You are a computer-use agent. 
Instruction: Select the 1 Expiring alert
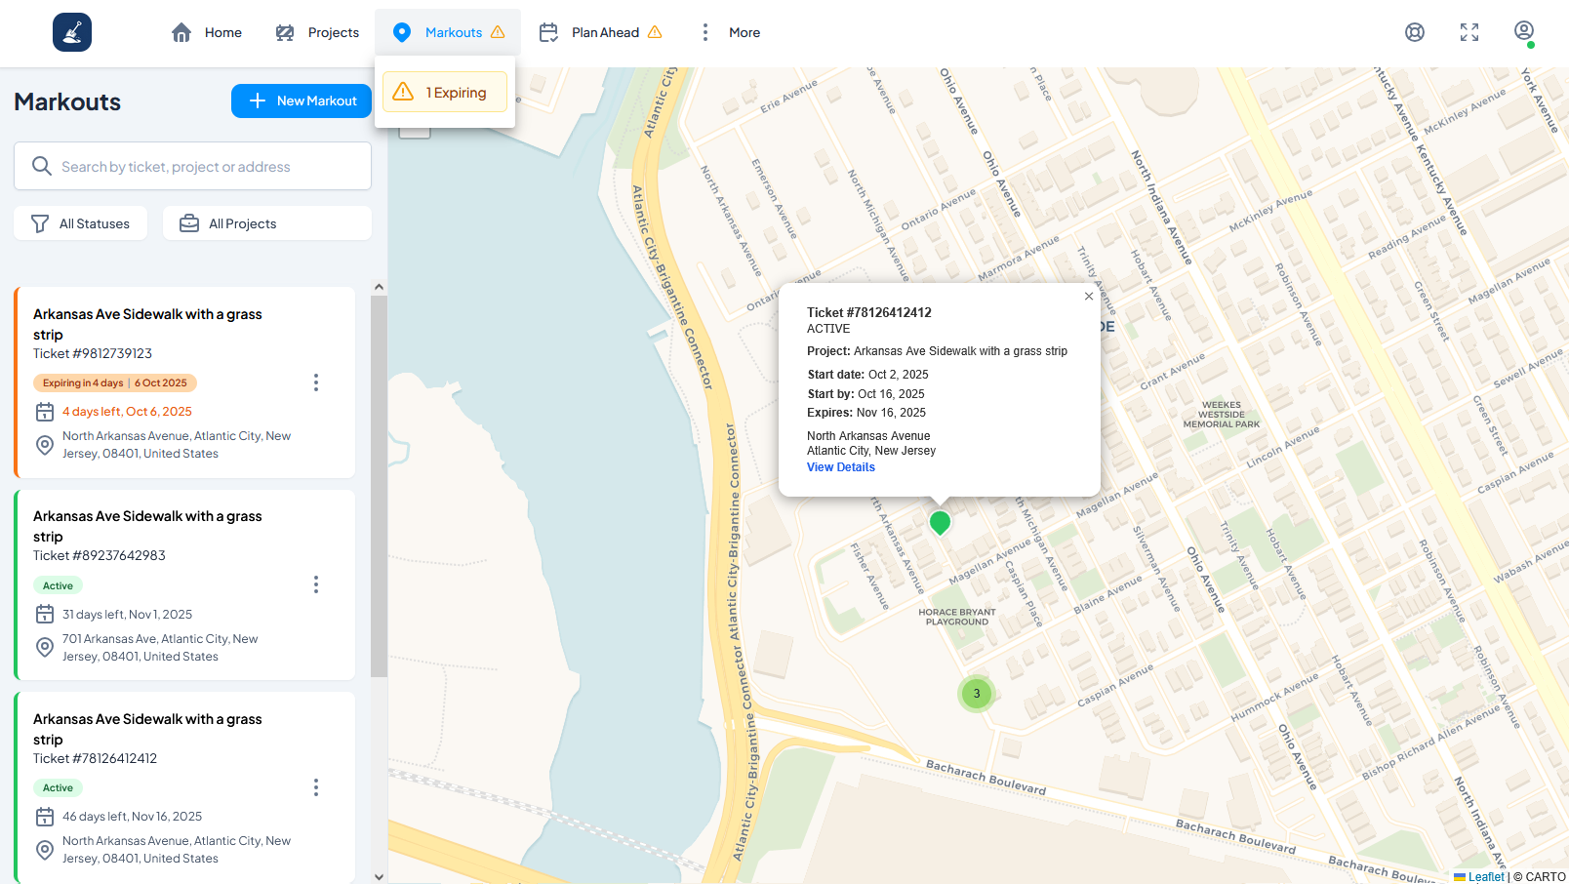[444, 93]
